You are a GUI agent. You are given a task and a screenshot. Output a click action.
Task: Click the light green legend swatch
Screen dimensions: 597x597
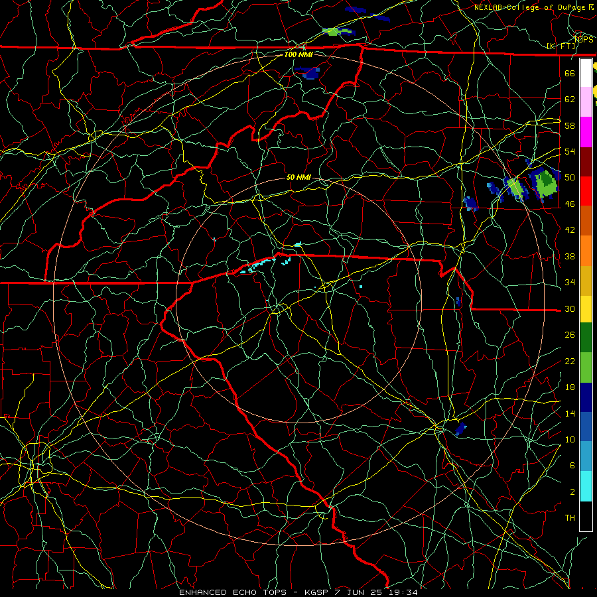(x=586, y=367)
